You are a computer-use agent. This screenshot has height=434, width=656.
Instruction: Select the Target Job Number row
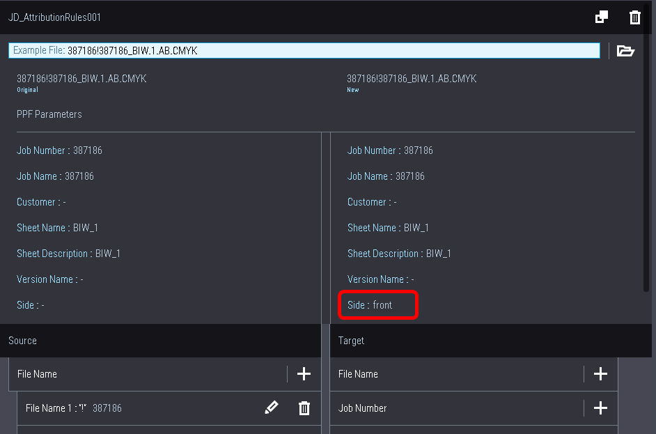(x=474, y=408)
